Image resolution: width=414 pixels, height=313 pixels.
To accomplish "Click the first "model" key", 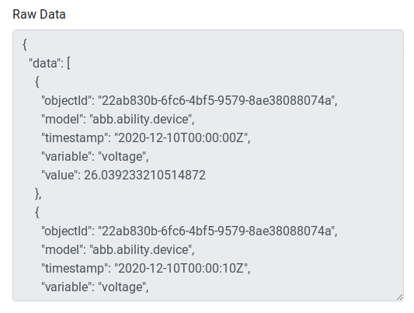I will 64,119.
